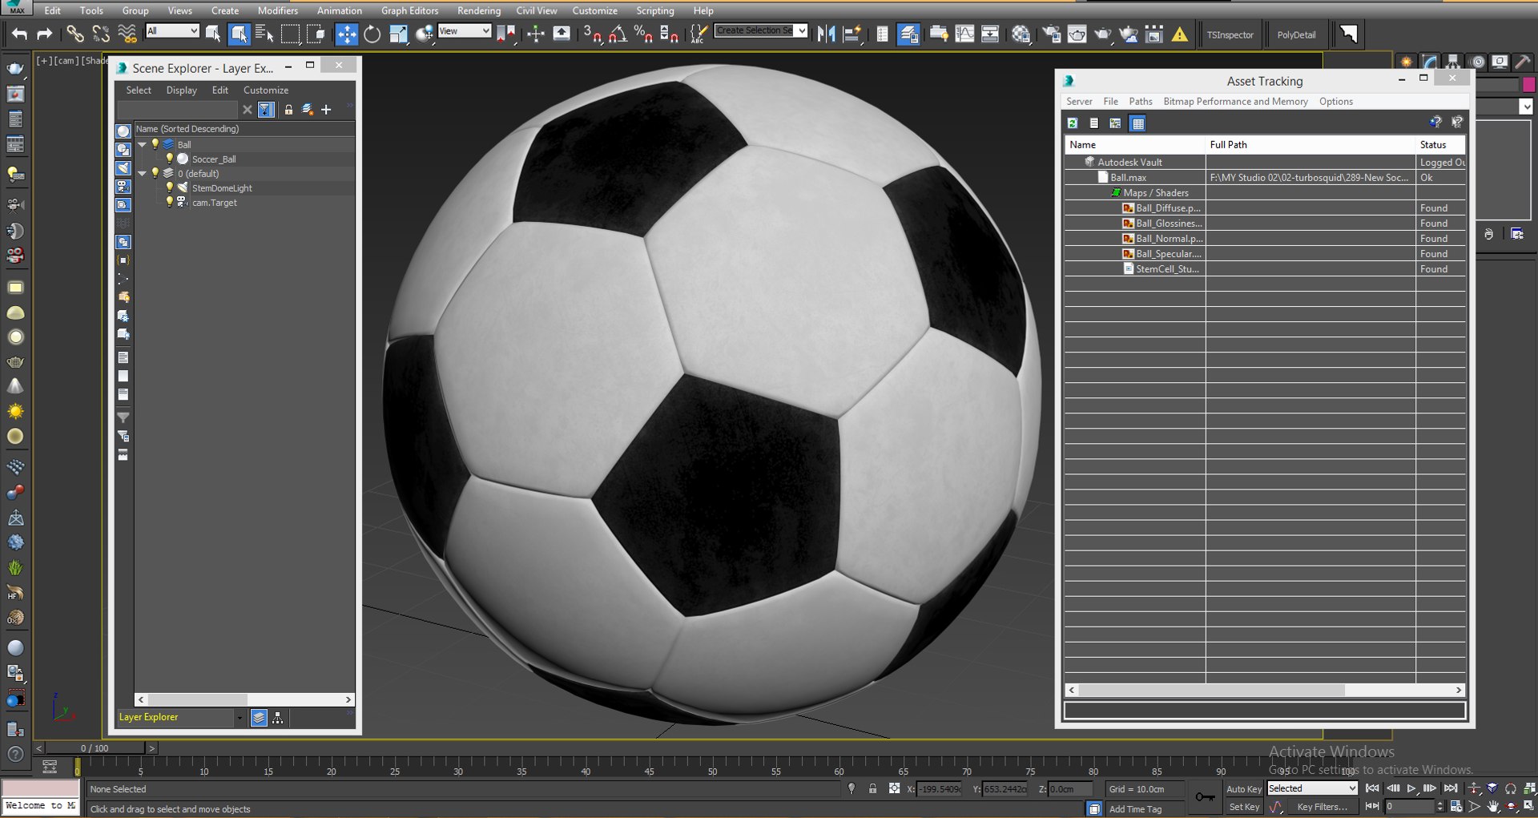Open Display menu in Scene Explorer
This screenshot has height=818, width=1538.
tap(181, 90)
